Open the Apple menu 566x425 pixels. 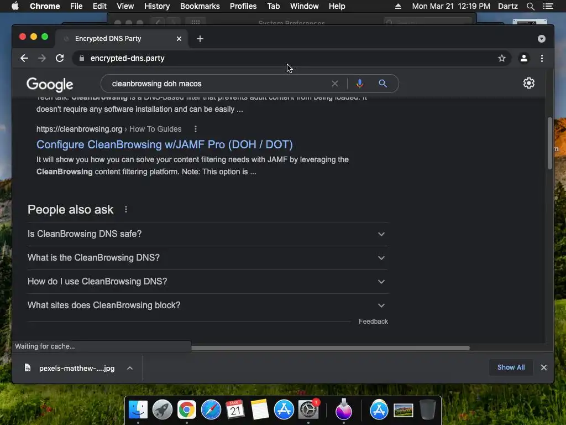click(x=15, y=6)
